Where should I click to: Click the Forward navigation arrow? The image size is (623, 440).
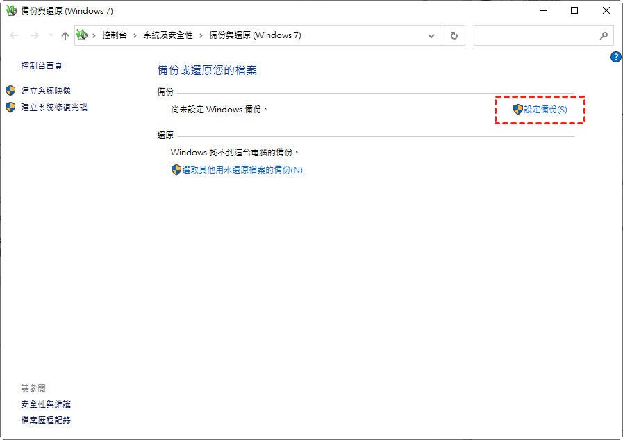[x=35, y=35]
